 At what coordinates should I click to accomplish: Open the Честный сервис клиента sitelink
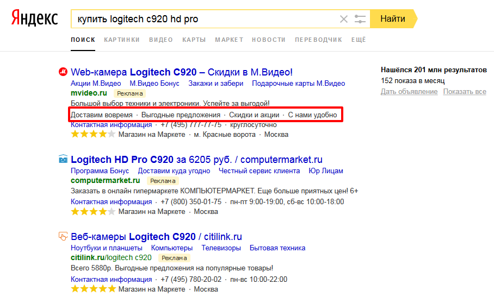[260, 171]
